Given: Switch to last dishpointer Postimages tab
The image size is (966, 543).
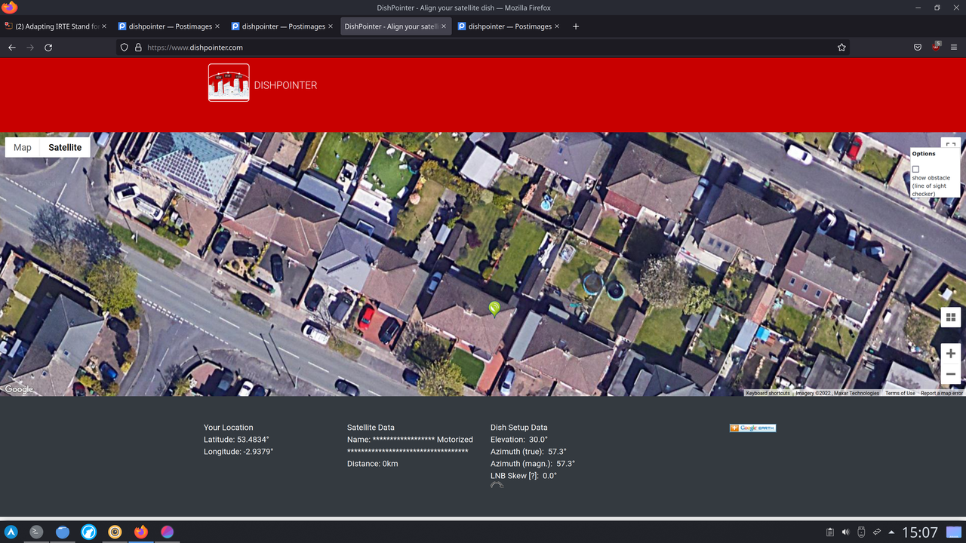Looking at the screenshot, I should (509, 26).
